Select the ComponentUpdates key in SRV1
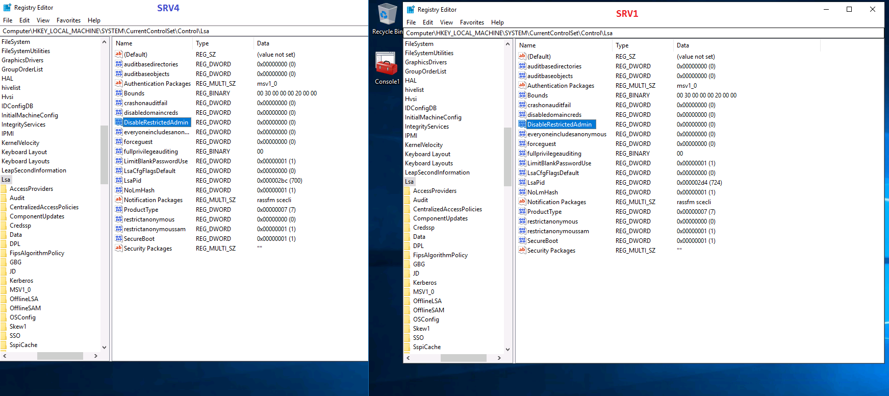Screen dimensions: 889x396 click(x=441, y=218)
